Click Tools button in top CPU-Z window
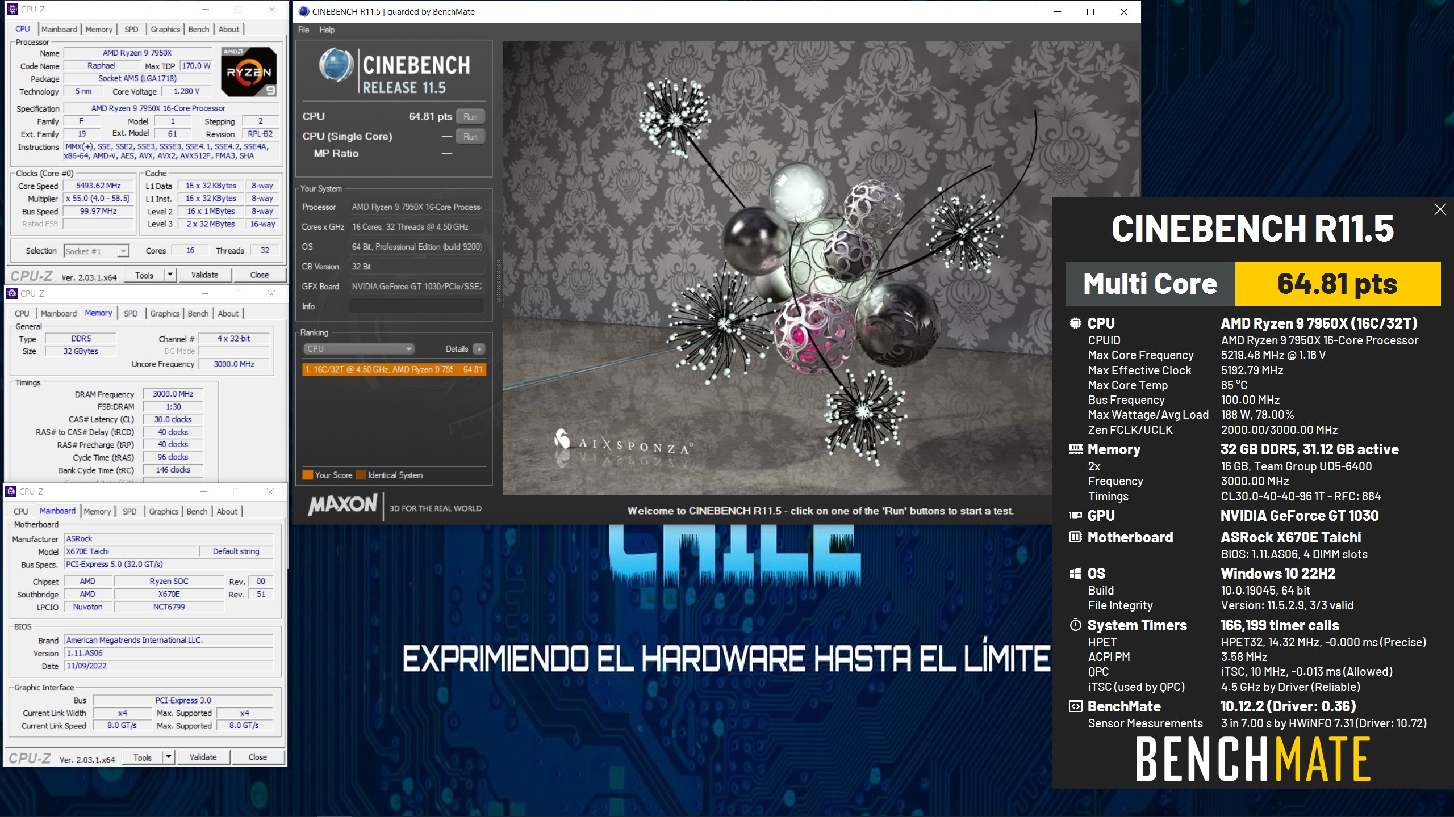 (144, 275)
